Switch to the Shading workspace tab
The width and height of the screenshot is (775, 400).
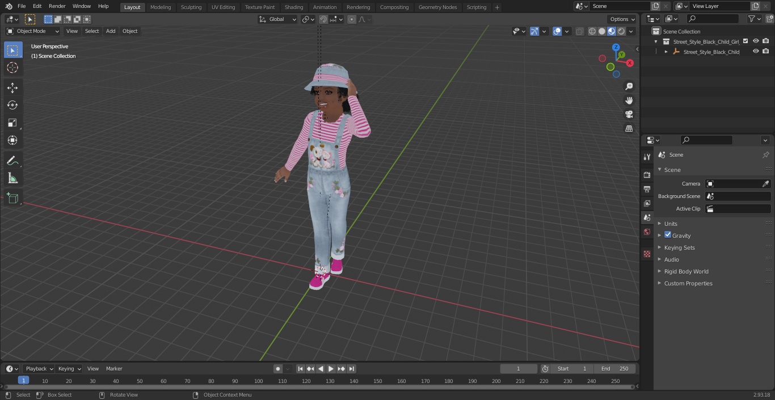(x=294, y=7)
